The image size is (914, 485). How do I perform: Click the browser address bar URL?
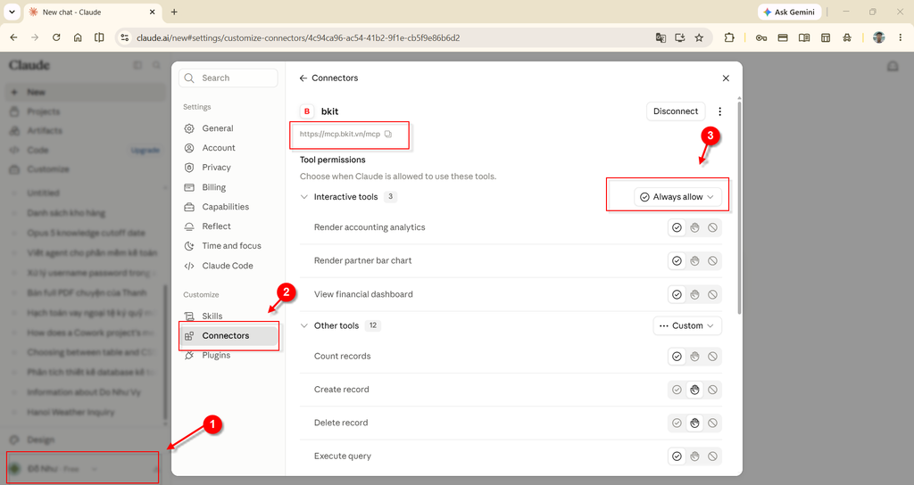[298, 37]
